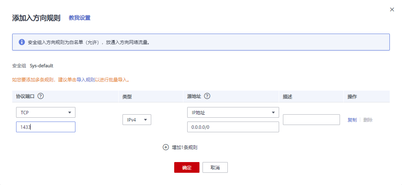Click the plus icon to add a rule
The image size is (402, 185).
[x=166, y=147]
